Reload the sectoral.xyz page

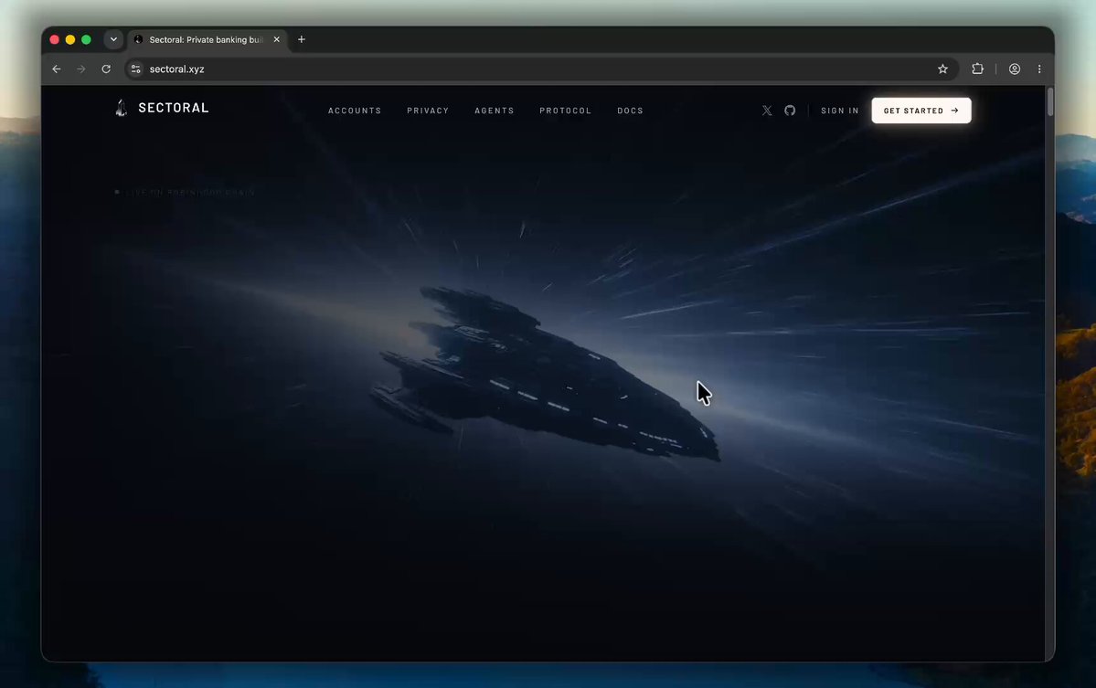(x=106, y=69)
